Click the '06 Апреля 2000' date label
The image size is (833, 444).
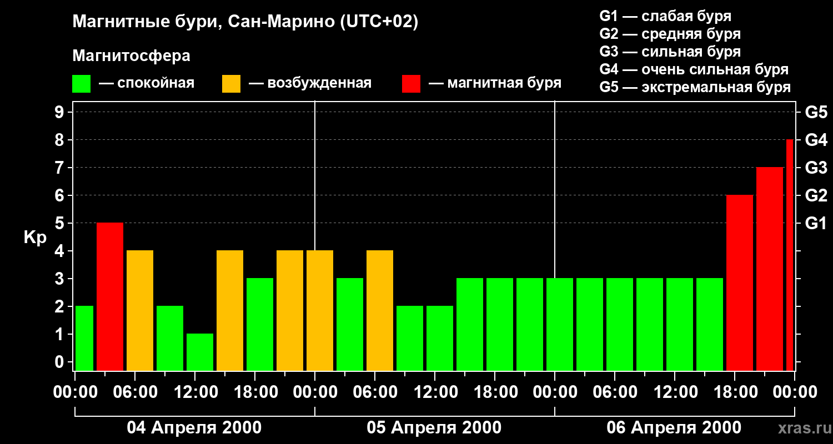pyautogui.click(x=674, y=427)
